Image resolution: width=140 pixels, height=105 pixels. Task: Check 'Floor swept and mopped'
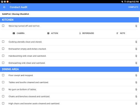click(3, 75)
